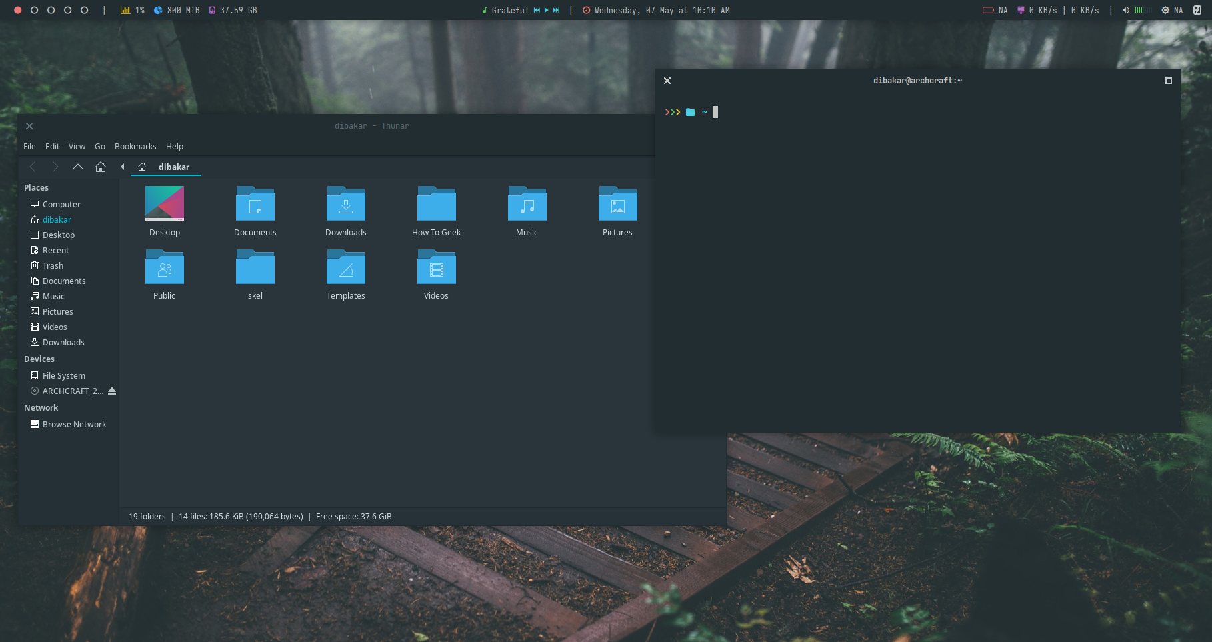Click the volume indicator in top bar

(x=1126, y=10)
